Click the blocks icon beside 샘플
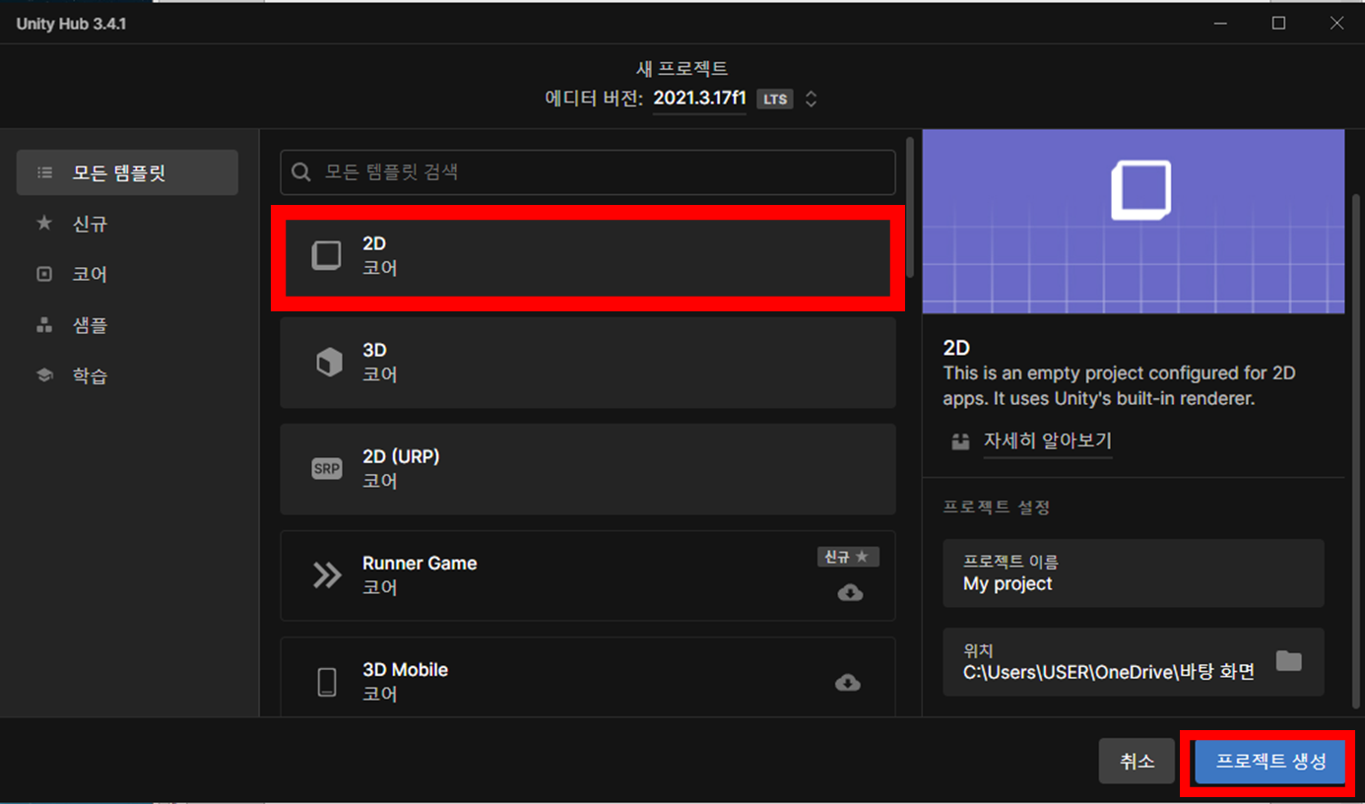Image resolution: width=1365 pixels, height=804 pixels. (x=44, y=324)
